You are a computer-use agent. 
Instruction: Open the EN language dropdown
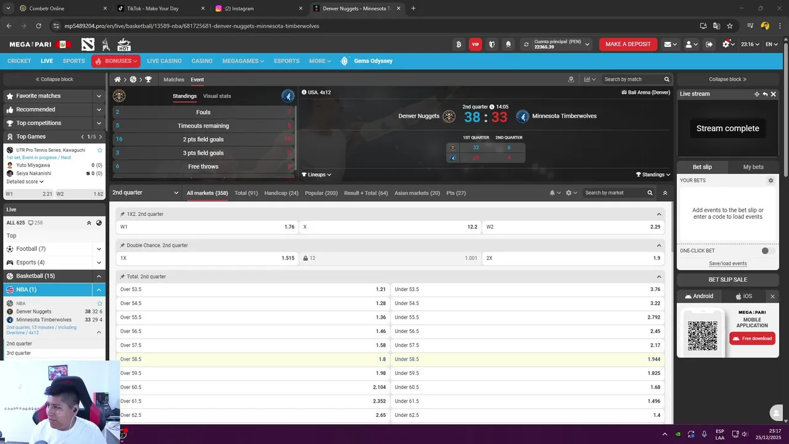coord(772,44)
